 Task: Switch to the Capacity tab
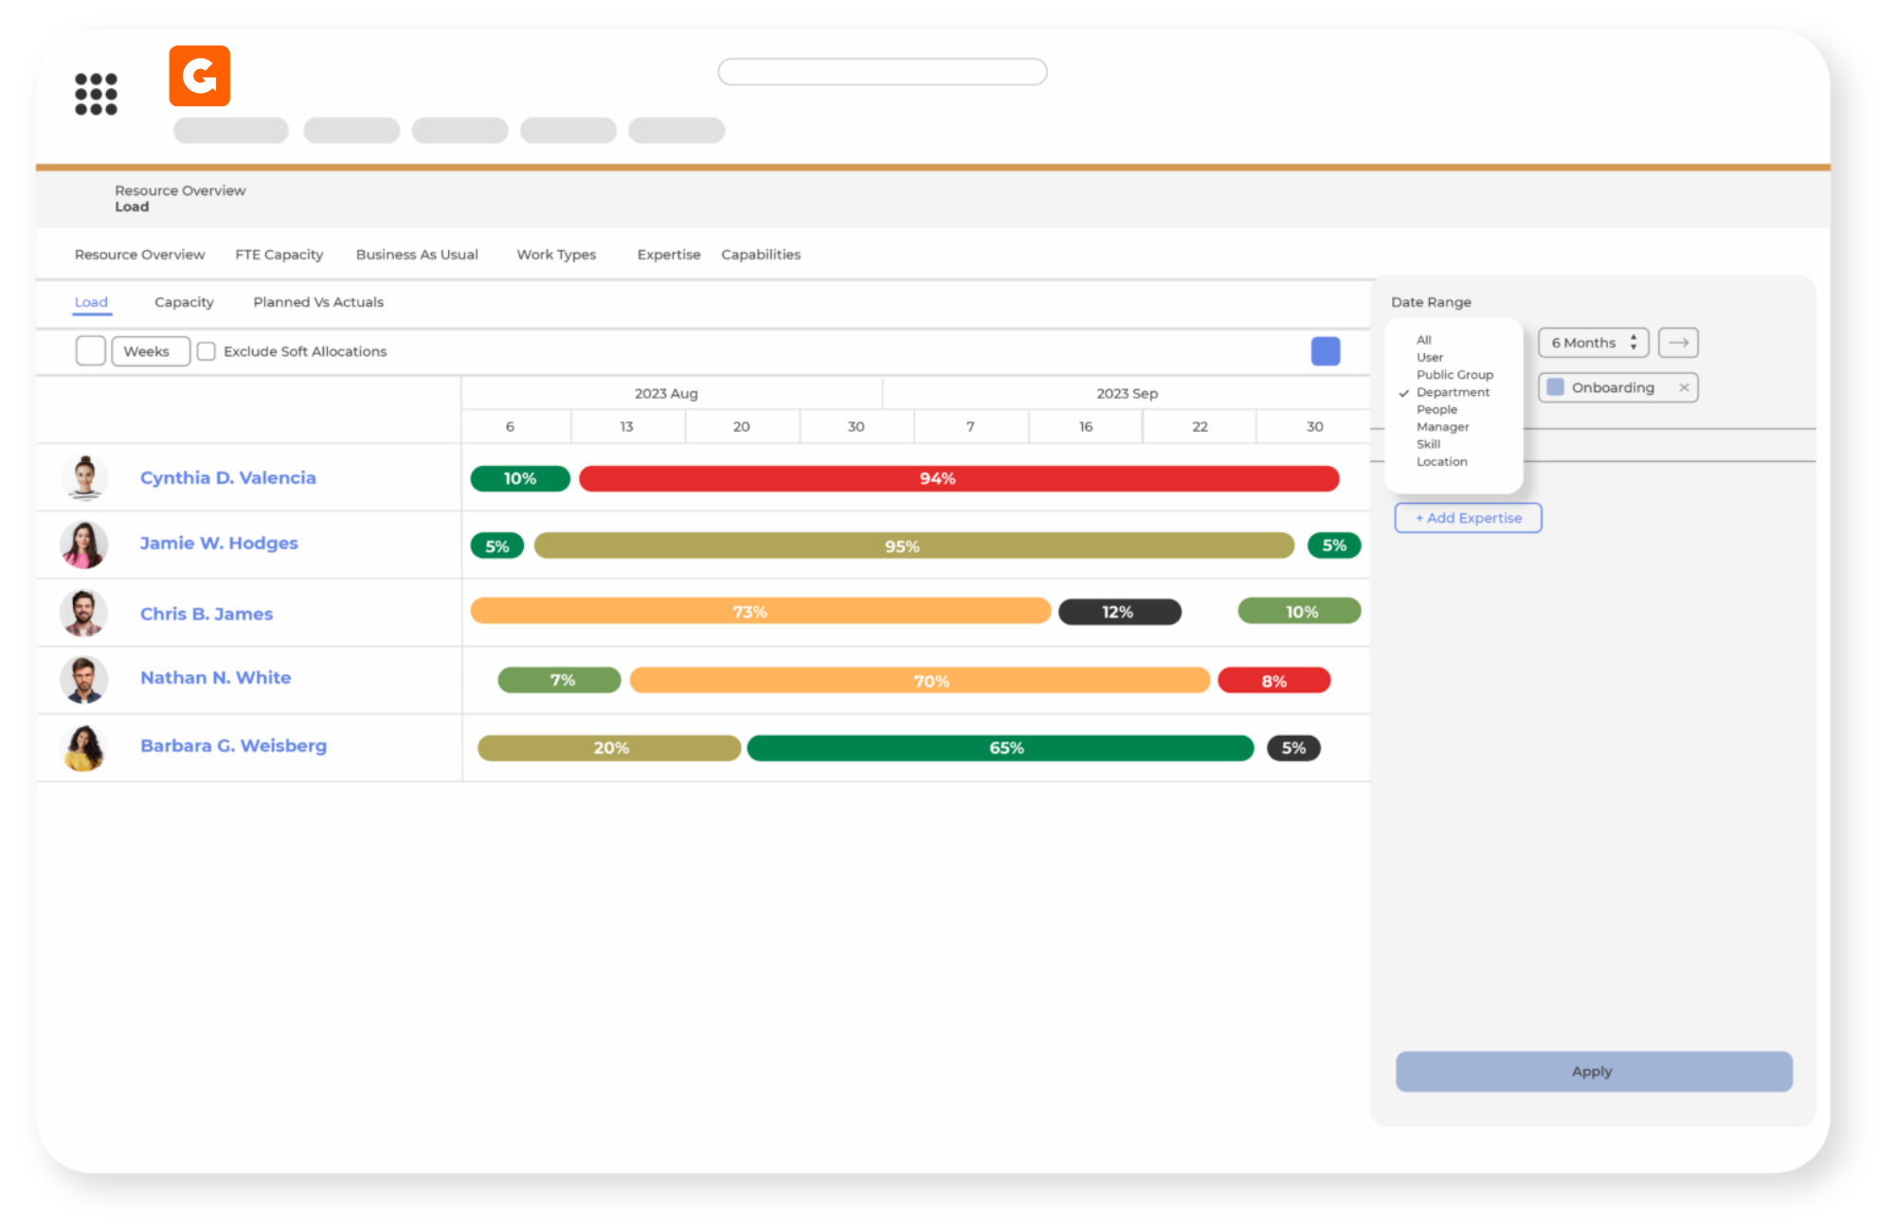coord(184,302)
